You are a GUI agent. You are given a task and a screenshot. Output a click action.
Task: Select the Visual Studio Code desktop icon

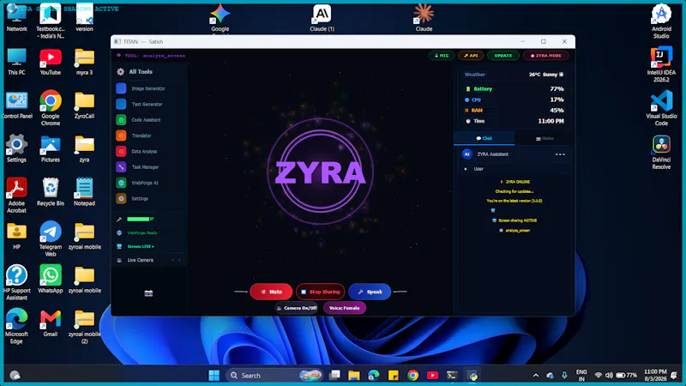click(x=661, y=108)
